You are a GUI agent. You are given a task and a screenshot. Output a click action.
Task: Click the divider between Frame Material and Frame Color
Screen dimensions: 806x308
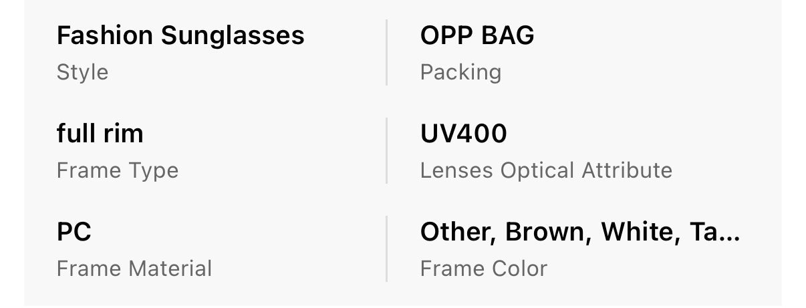coord(387,249)
